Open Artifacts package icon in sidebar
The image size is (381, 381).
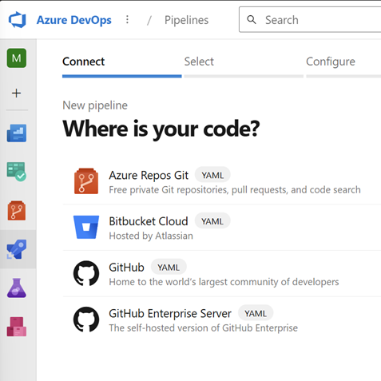click(17, 327)
